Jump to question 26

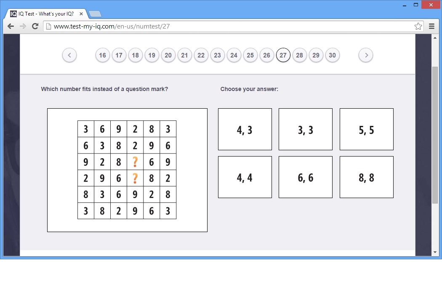click(266, 55)
